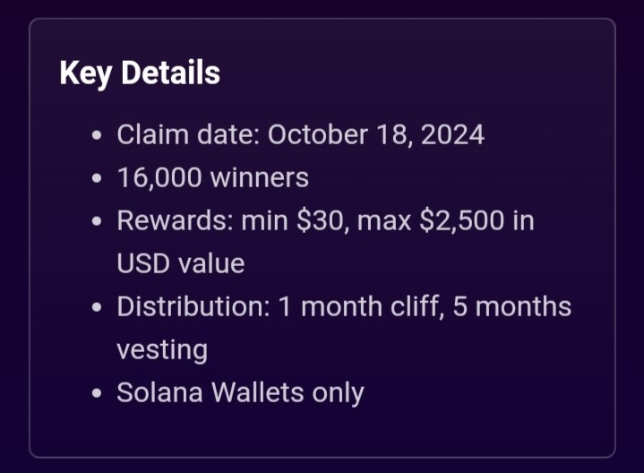Click the bullet before Solana Wallets
The image size is (644, 473).
tap(97, 393)
